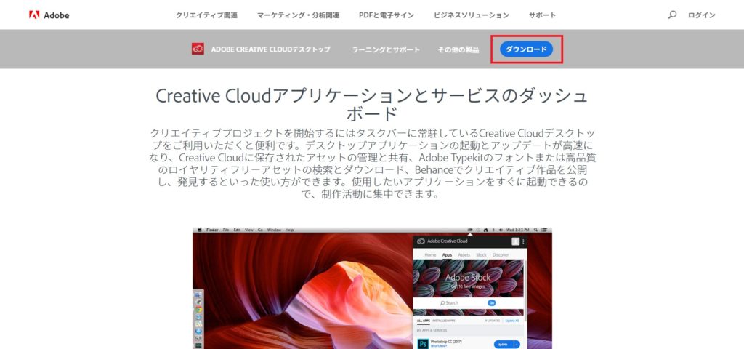744x349 pixels.
Task: Expand the arrow beside Photoshop's Update button
Action: click(x=517, y=344)
